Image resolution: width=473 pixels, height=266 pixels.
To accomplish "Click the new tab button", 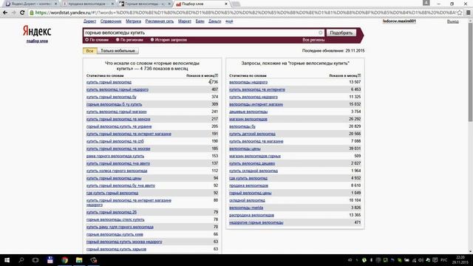I will pos(236,4).
